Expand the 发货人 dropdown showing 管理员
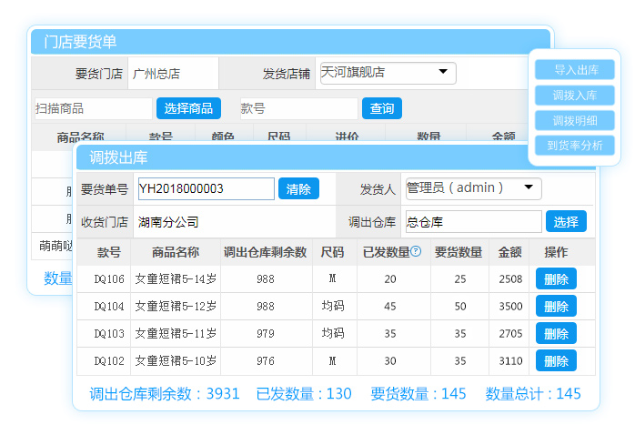Screen dimensions: 635x445 tap(473, 188)
